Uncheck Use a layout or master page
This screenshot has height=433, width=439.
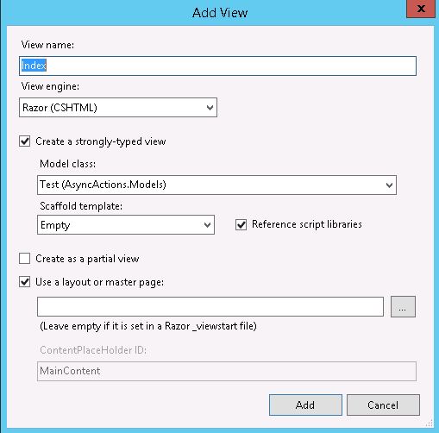pos(25,282)
